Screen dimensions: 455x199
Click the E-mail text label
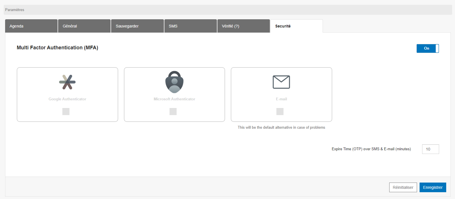pyautogui.click(x=281, y=99)
